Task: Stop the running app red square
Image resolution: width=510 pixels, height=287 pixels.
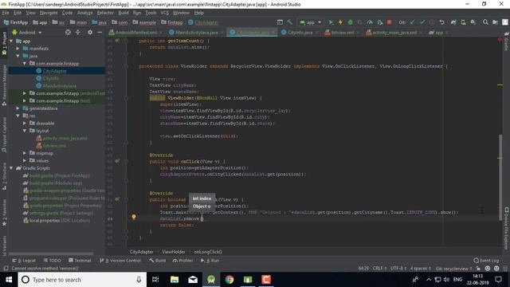Action: 389,22
